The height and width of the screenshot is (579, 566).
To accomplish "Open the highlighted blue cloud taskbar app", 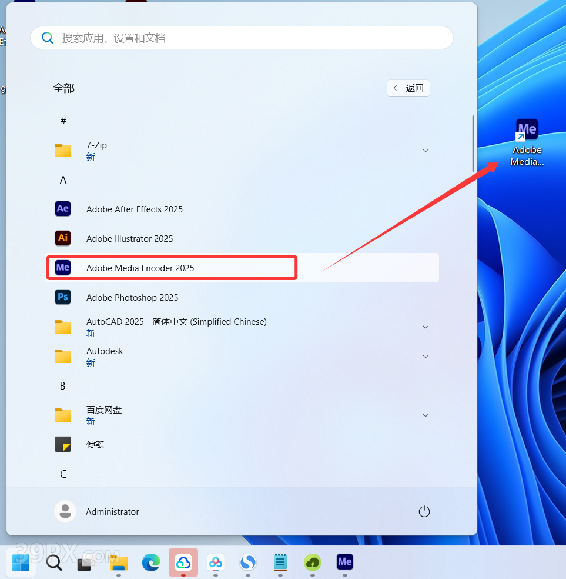I will [x=183, y=563].
